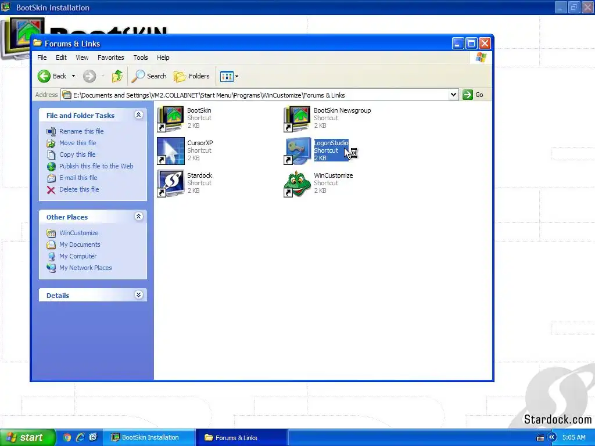Click E-mail this file
Screen dimensions: 595x446
[78, 178]
